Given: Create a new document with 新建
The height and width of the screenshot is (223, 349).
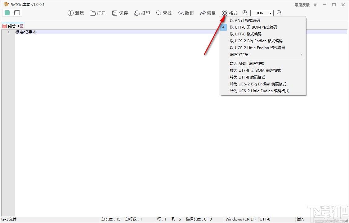Looking at the screenshot, I should pyautogui.click(x=76, y=13).
